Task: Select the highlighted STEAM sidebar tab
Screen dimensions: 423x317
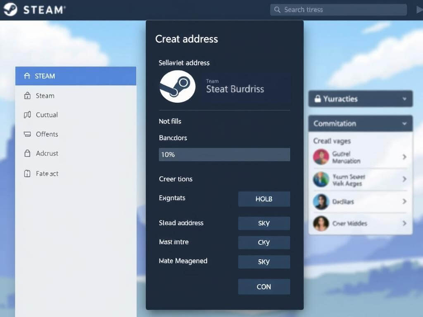Action: coord(76,76)
